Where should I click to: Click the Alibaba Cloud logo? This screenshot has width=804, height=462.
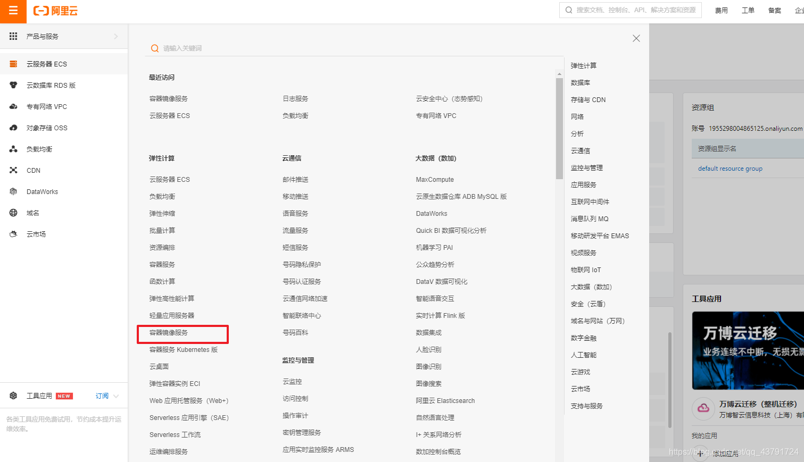(55, 11)
